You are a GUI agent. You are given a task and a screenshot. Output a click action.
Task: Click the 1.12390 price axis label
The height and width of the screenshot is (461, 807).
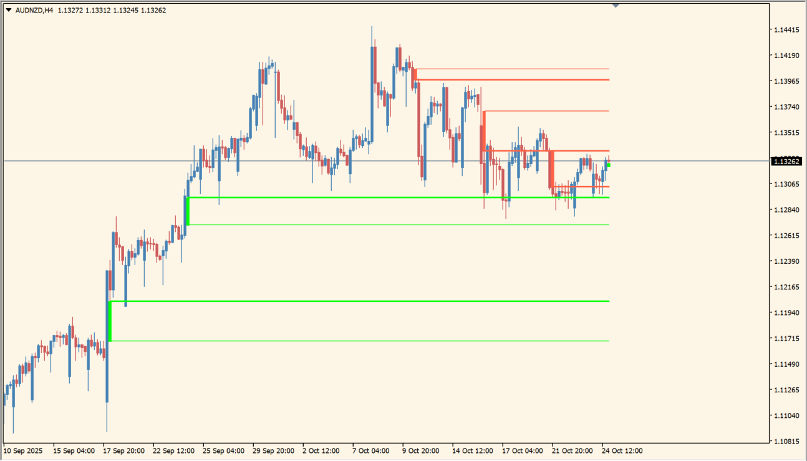[786, 261]
